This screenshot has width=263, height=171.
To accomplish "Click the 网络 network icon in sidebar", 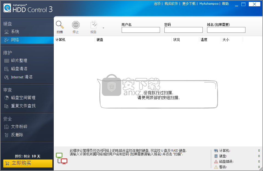I will tap(7, 40).
